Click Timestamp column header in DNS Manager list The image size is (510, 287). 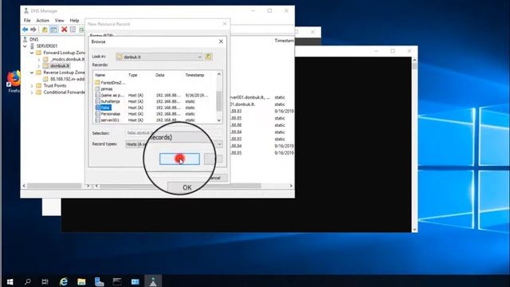[284, 41]
